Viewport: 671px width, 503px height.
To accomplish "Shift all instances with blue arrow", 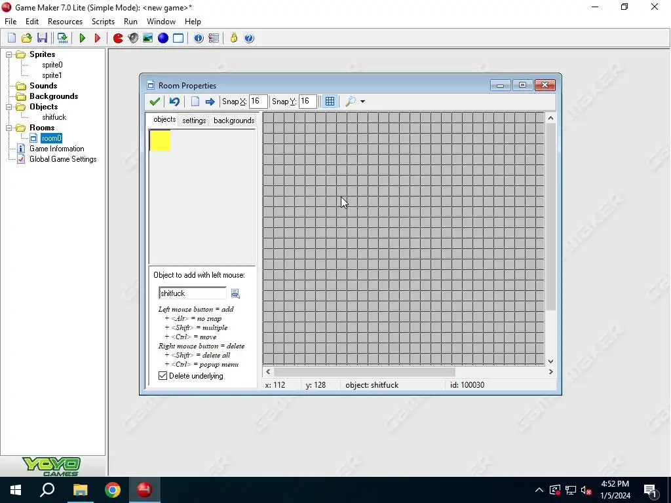I will click(x=210, y=102).
